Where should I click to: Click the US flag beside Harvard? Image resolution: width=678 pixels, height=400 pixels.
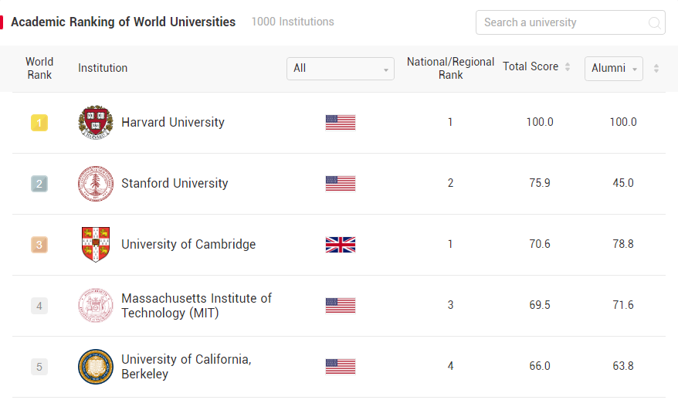(341, 123)
